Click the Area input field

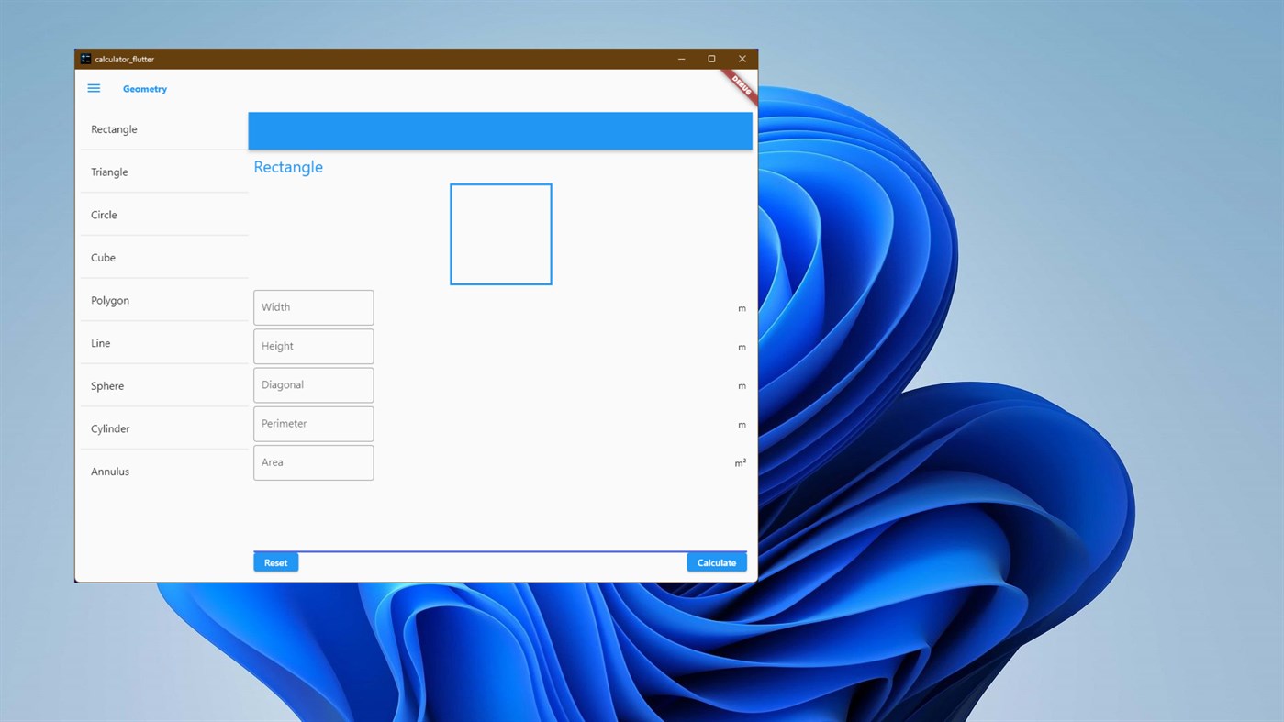(x=313, y=461)
